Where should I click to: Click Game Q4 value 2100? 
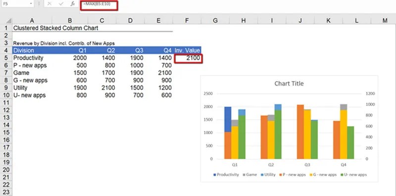(x=158, y=73)
